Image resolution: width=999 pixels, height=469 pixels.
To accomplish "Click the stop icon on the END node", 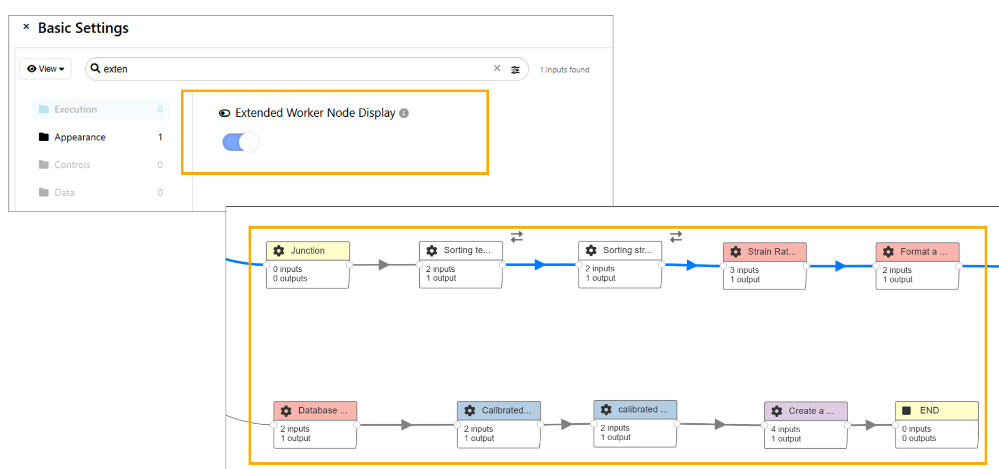I will (x=906, y=410).
